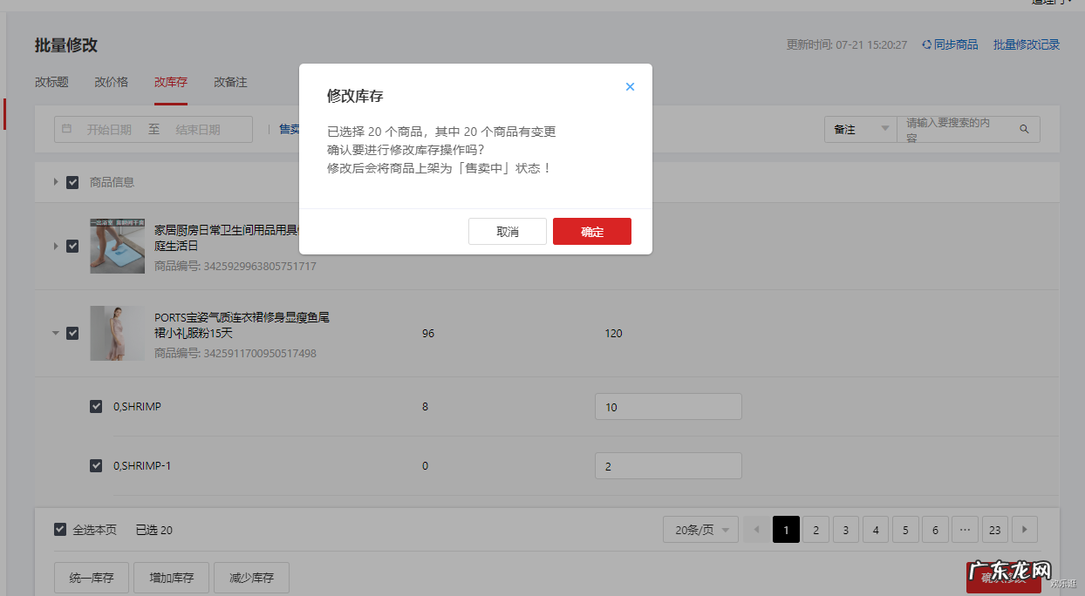Confirm stock changes with the 确定 button
Viewport: 1085px width, 596px height.
[592, 231]
